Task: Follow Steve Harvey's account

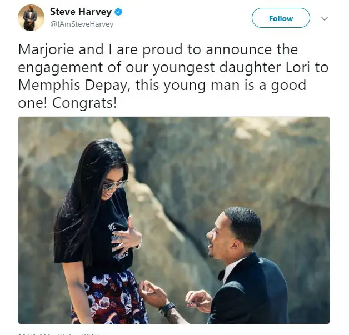Action: pos(281,18)
